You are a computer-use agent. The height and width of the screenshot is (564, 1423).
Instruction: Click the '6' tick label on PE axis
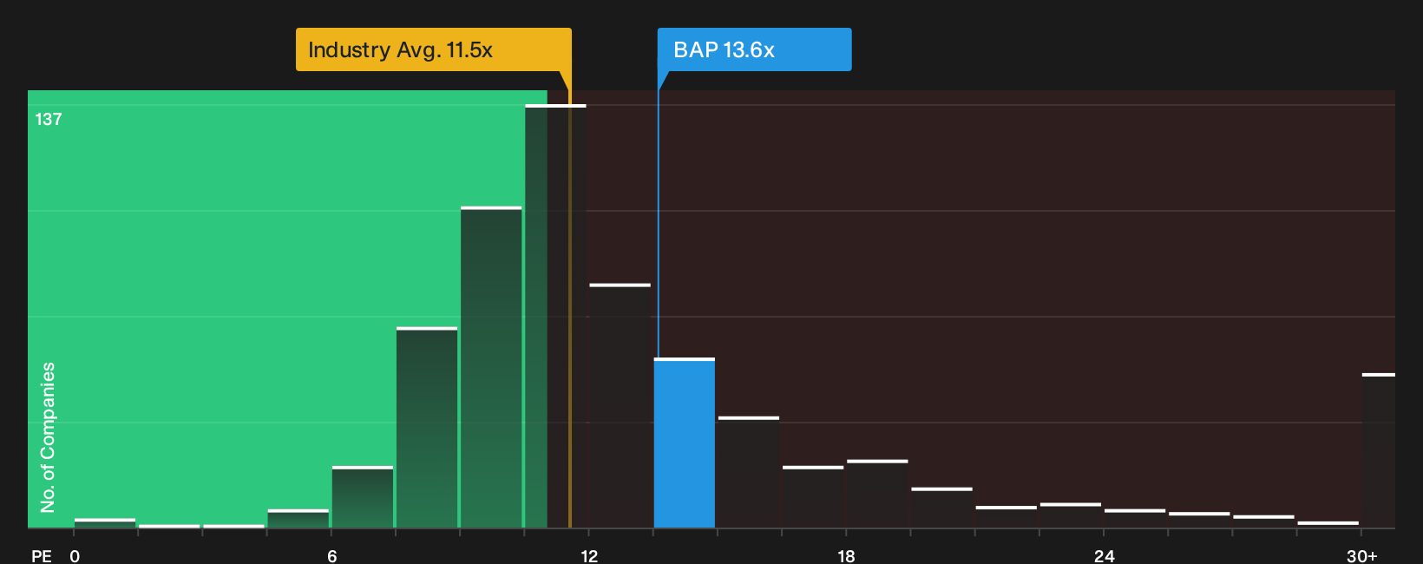[x=332, y=556]
